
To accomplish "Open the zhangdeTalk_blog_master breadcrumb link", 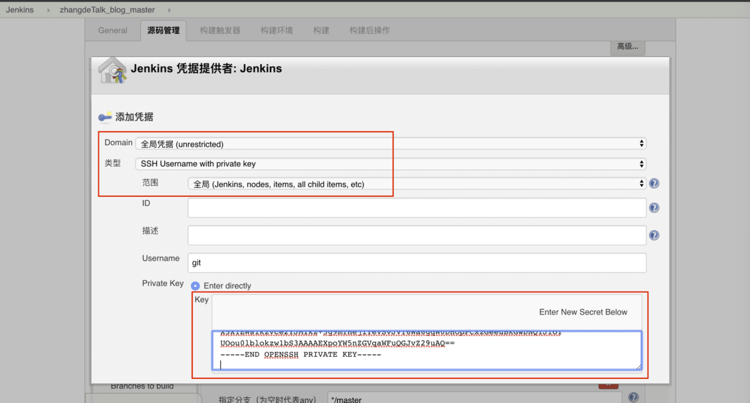I will (107, 10).
